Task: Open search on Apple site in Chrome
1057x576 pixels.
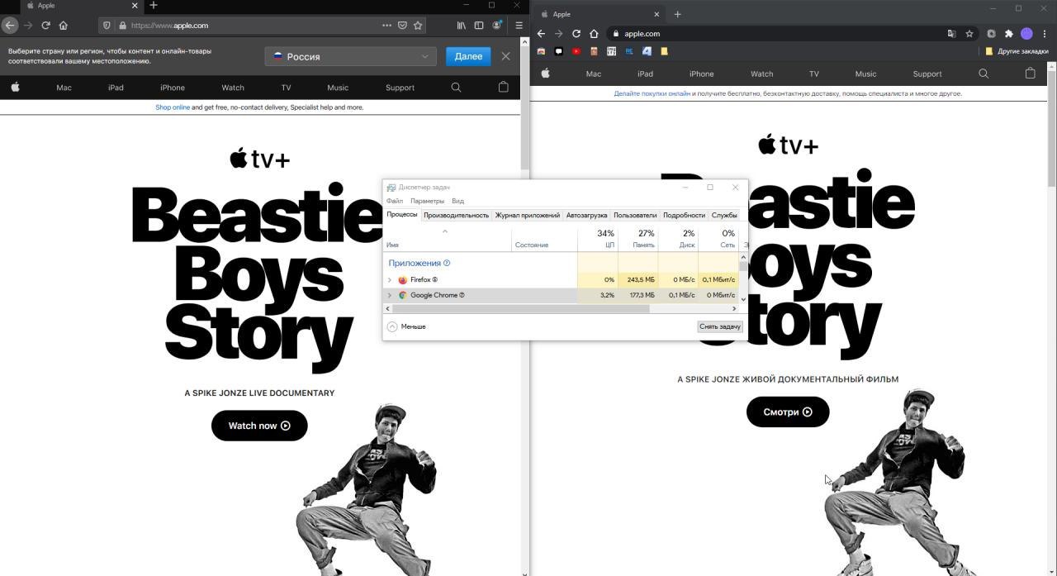Action: (x=984, y=74)
